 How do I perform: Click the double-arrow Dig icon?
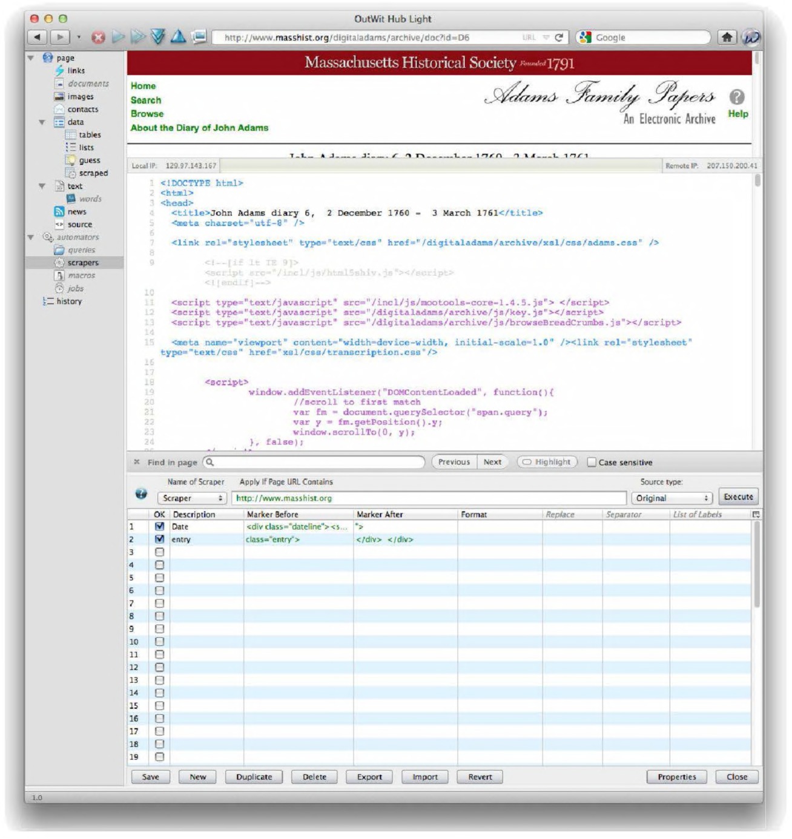point(138,38)
